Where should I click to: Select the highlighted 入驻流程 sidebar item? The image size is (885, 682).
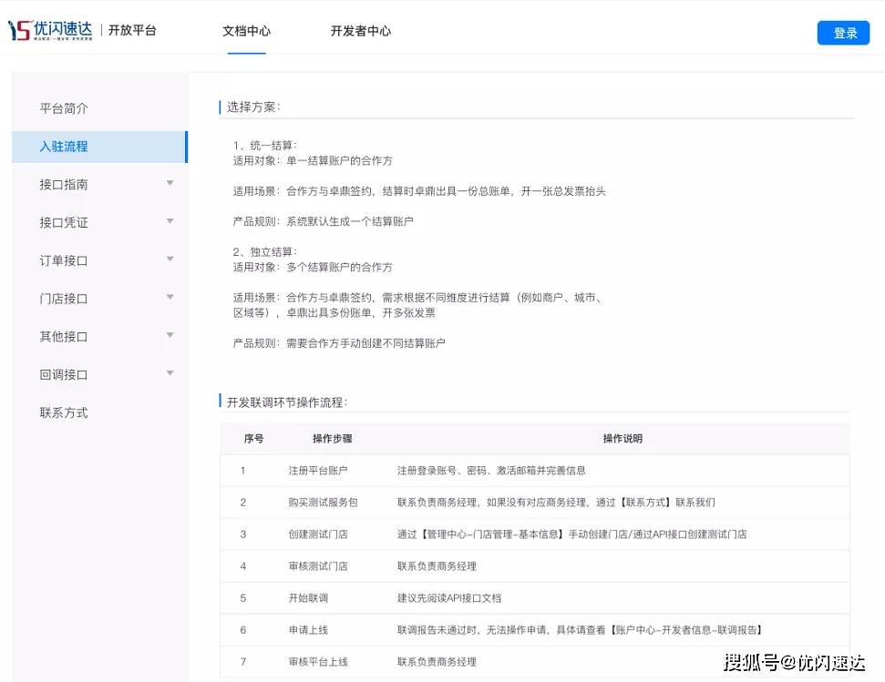coord(63,146)
